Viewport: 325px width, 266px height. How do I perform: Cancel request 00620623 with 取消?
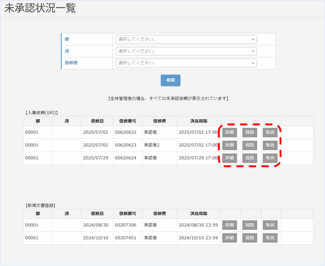(x=270, y=145)
